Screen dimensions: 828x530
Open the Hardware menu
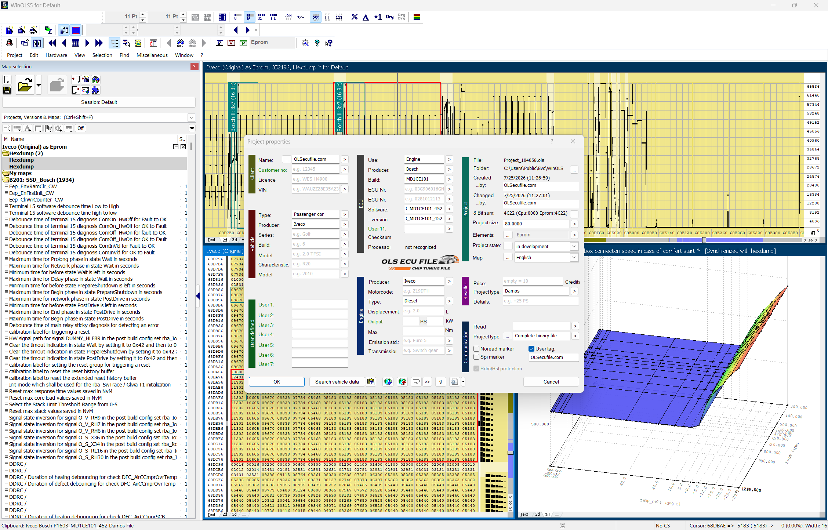point(56,55)
